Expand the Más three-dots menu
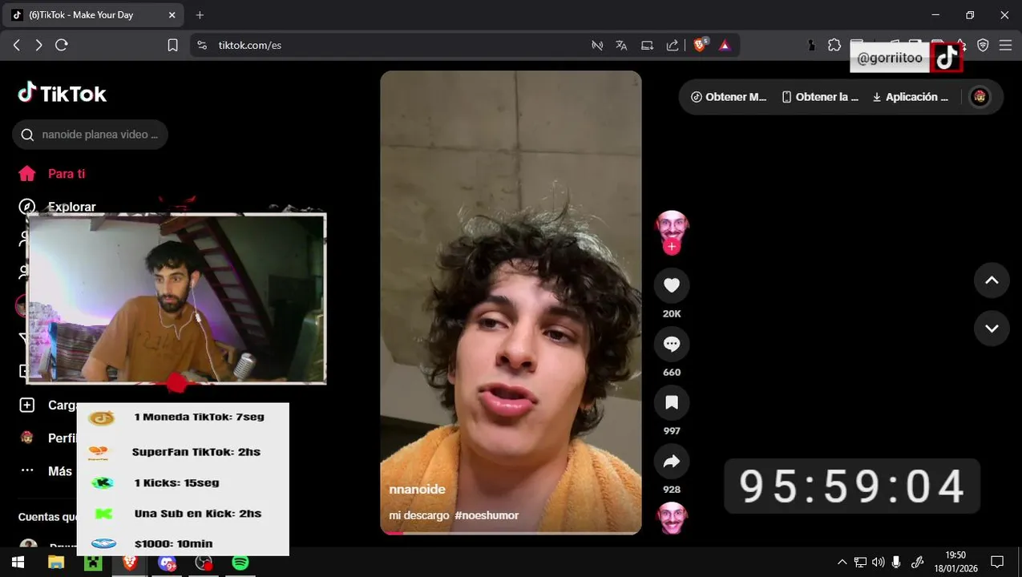1022x577 pixels. tap(27, 471)
